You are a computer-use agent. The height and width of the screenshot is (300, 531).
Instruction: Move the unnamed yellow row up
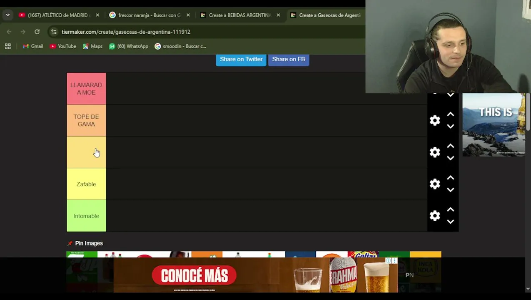450,146
